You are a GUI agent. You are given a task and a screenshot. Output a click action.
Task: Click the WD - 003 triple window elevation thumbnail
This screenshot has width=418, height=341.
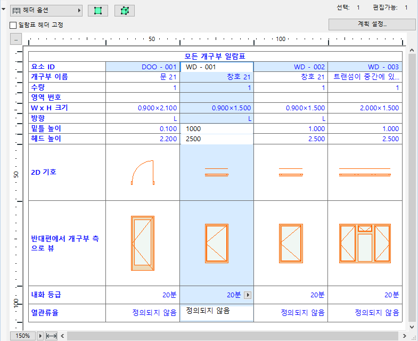coord(365,243)
